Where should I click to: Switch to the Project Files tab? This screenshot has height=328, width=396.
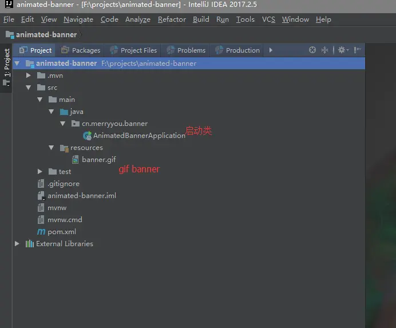pos(133,50)
